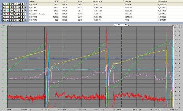Open the curve style button for trend 1
The width and height of the screenshot is (183, 111).
[x=4, y=4]
